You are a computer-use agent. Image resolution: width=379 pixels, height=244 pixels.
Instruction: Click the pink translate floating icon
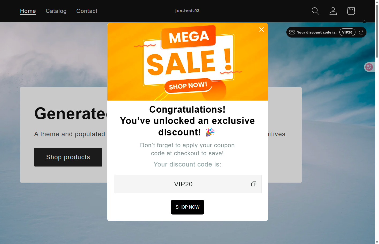pos(369,67)
